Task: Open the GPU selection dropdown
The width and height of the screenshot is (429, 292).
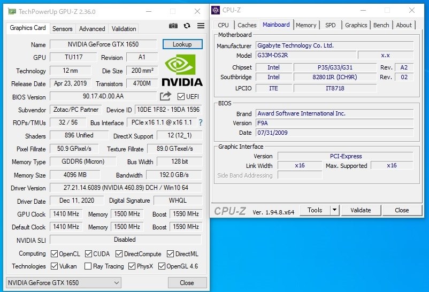Action: point(64,283)
